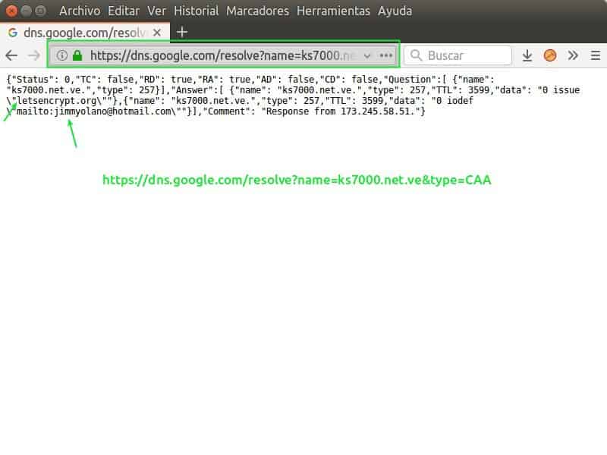
Task: Expand the address bar history dropdown
Action: [367, 56]
